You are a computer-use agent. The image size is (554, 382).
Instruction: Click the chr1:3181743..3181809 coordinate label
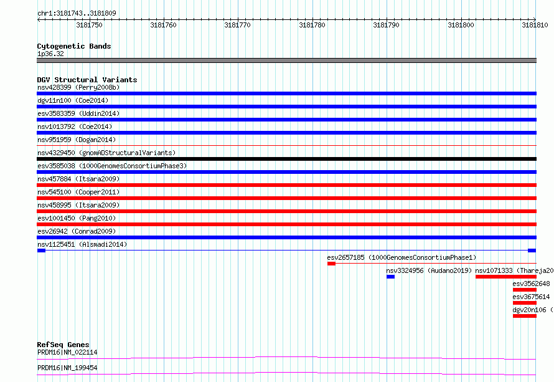pyautogui.click(x=77, y=13)
